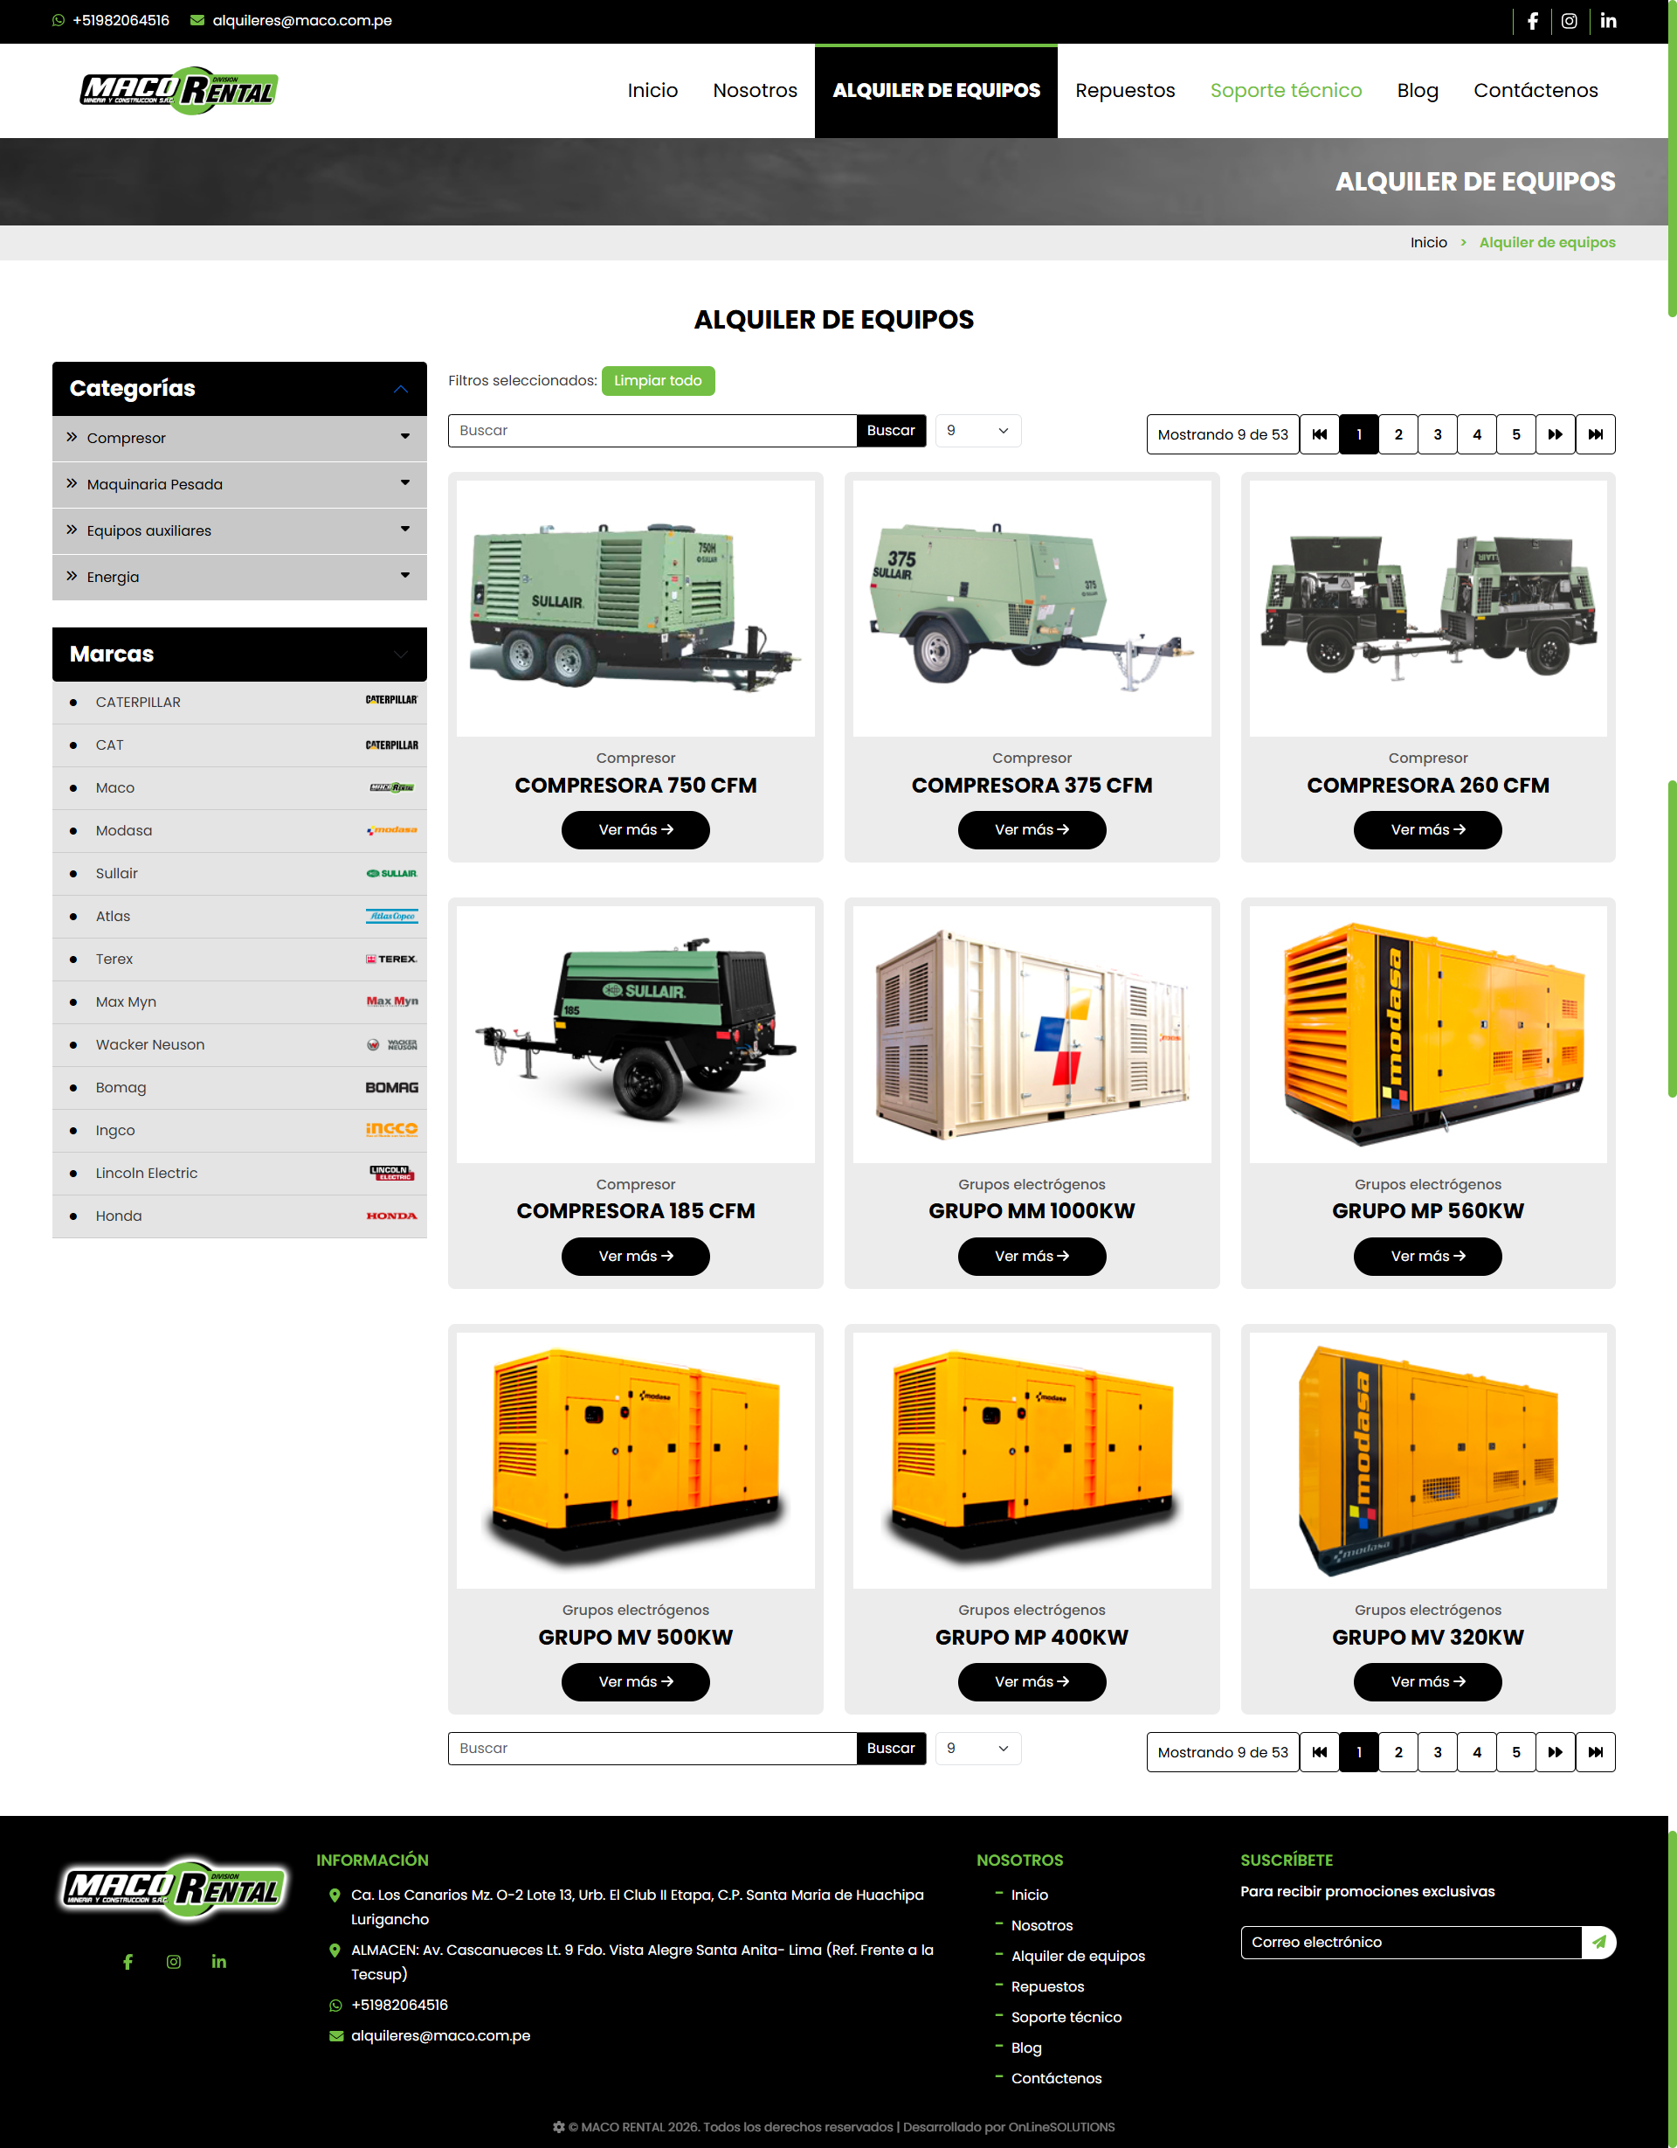This screenshot has width=1677, height=2148.
Task: Click the top Buscar search field
Action: (652, 430)
